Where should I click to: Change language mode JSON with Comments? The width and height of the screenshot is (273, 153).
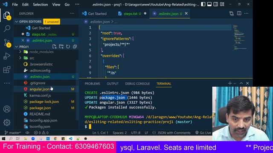174,133
